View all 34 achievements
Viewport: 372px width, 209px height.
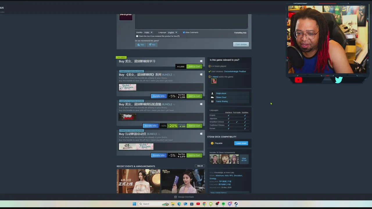[244, 159]
